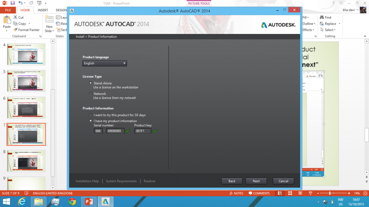Cancel the AutoCAD installation

(283, 181)
